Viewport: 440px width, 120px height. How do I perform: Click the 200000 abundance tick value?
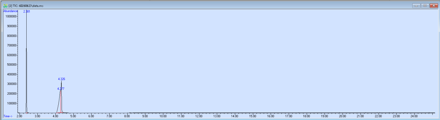pos(11,94)
